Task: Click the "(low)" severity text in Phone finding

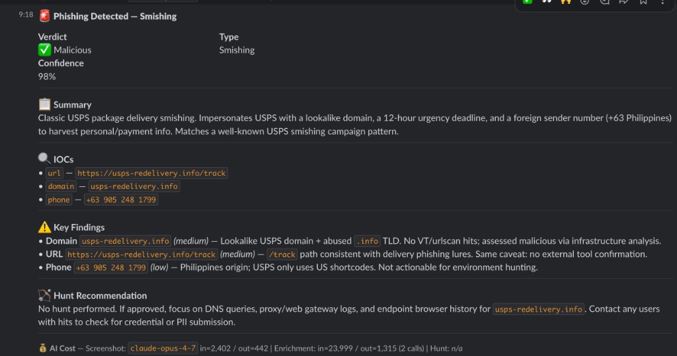Action: [x=159, y=267]
